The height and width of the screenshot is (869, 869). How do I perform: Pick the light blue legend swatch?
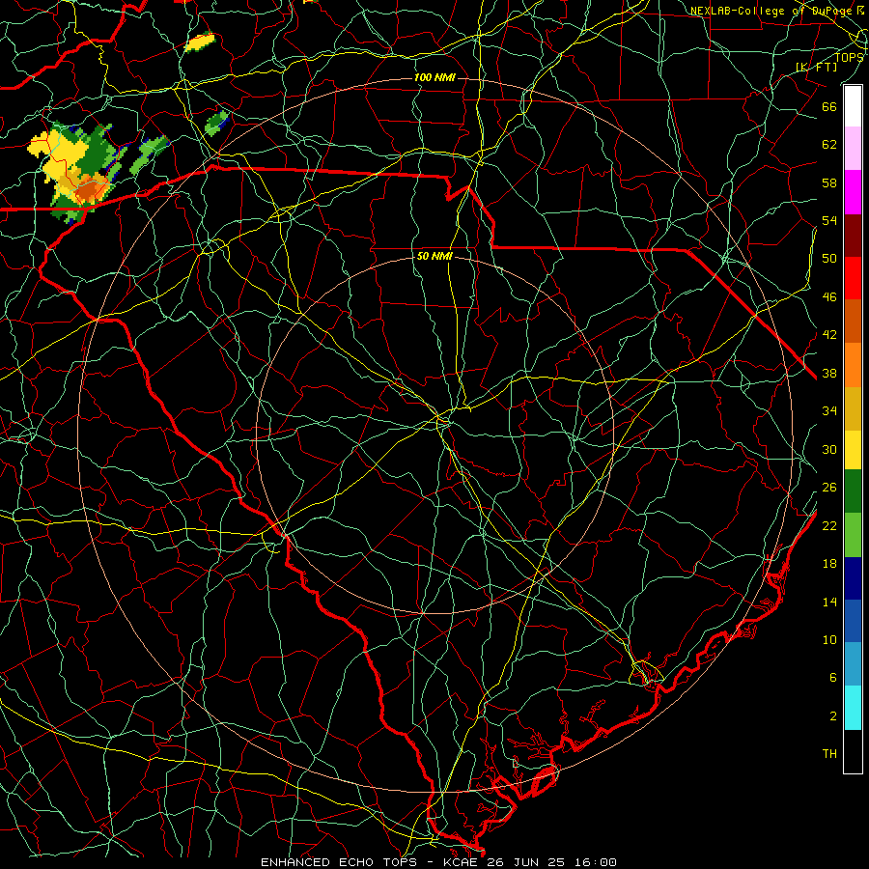[x=853, y=664]
